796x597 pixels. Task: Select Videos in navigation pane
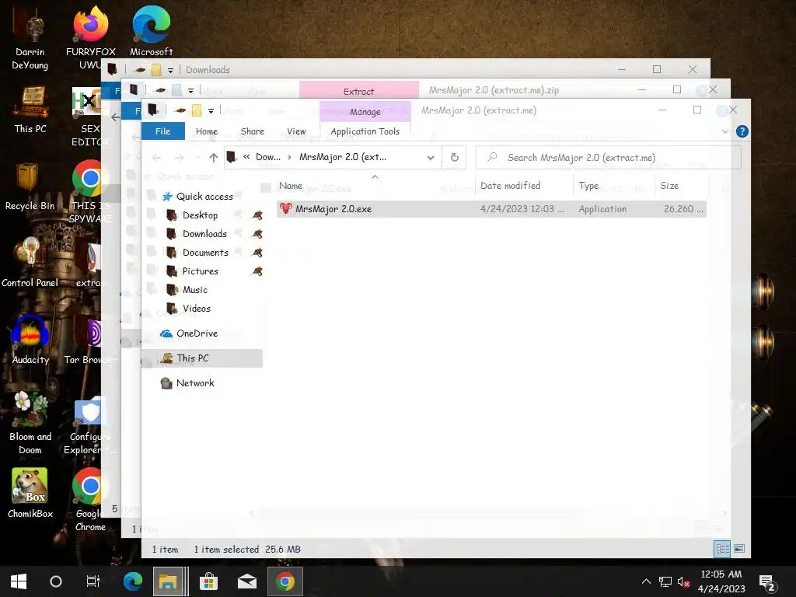[x=196, y=309]
